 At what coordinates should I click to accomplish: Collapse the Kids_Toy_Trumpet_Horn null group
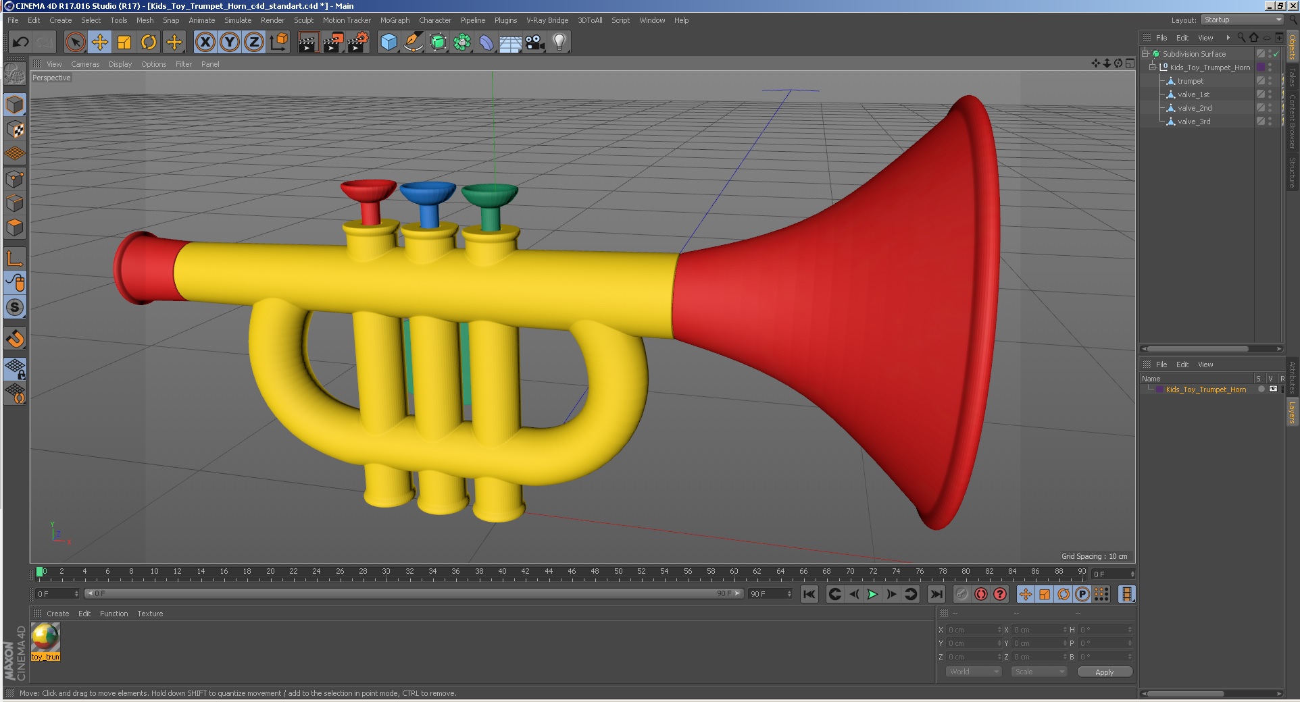pyautogui.click(x=1153, y=67)
